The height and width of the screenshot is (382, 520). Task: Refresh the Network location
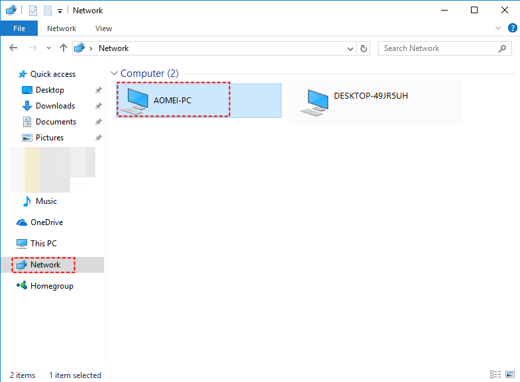tap(364, 49)
